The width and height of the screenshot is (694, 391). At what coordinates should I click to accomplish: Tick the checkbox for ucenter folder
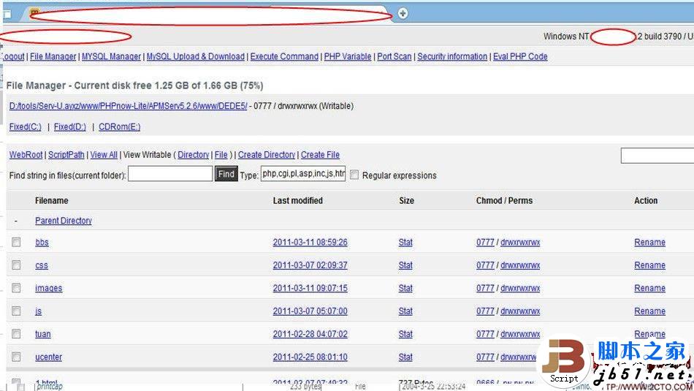coord(16,357)
